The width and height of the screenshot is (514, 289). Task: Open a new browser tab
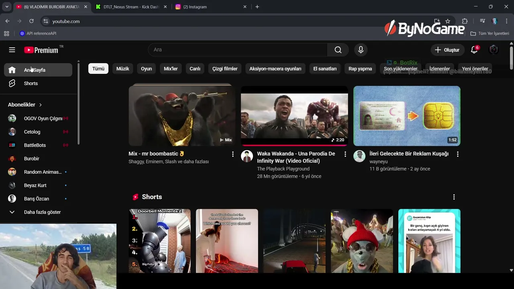(x=257, y=7)
